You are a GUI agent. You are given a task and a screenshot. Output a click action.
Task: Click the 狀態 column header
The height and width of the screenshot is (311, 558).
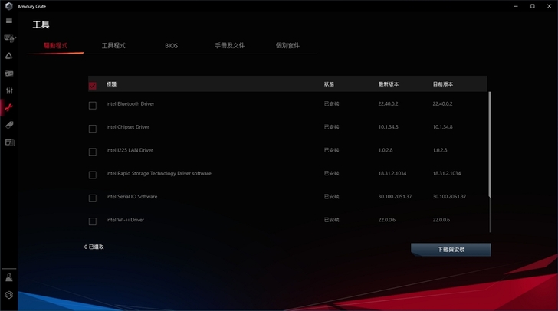(x=329, y=84)
